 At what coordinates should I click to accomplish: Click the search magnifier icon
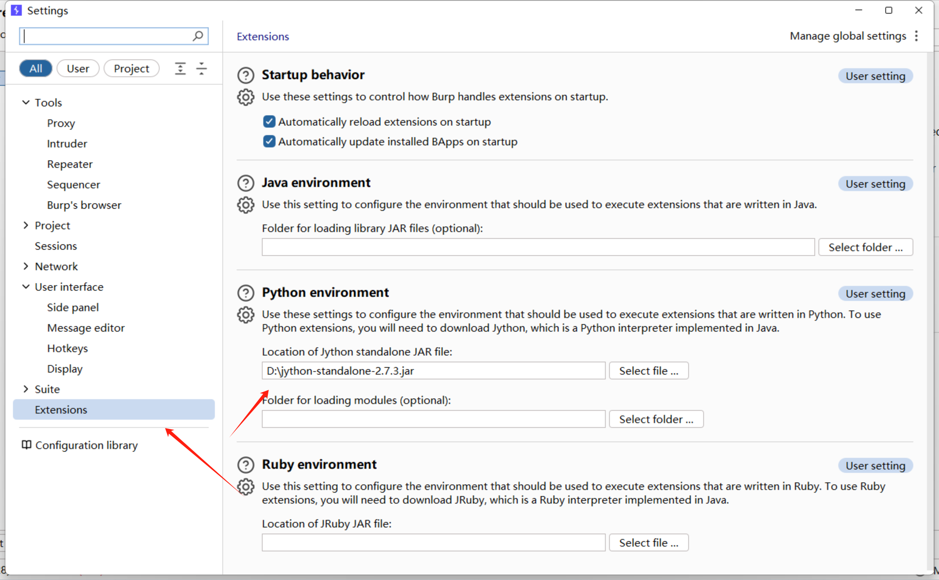[x=198, y=36]
